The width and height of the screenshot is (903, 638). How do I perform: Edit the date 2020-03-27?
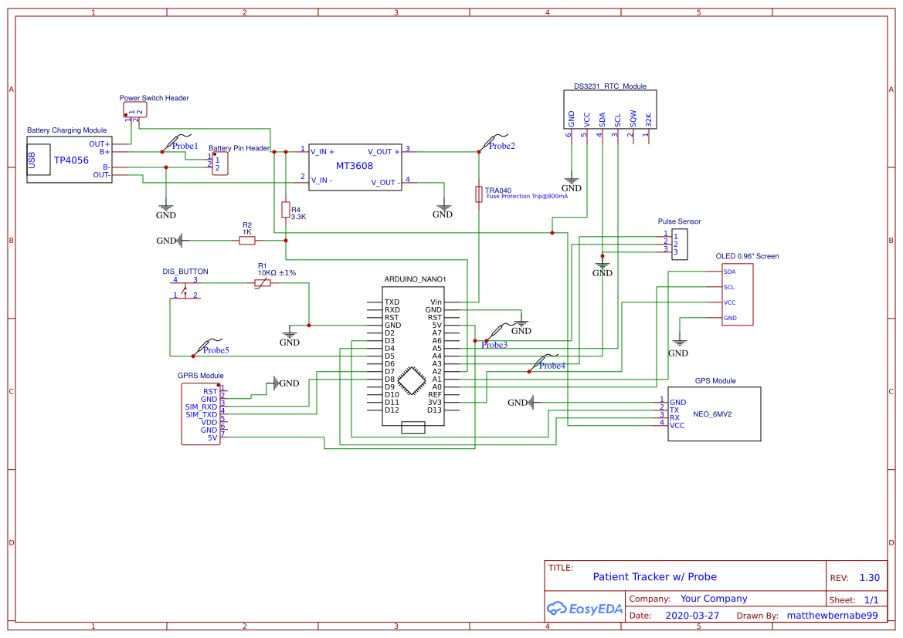(692, 616)
